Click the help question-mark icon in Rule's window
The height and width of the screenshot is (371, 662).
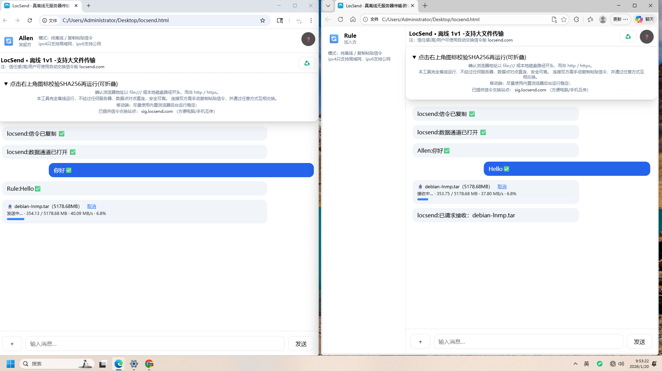coord(646,37)
